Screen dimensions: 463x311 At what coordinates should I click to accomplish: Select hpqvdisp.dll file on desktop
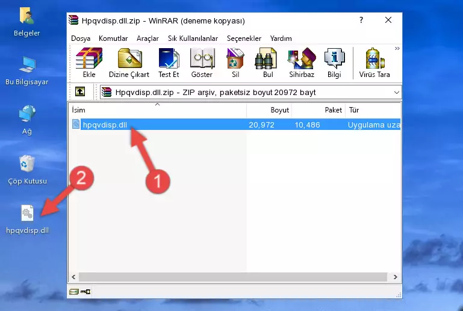click(x=28, y=220)
